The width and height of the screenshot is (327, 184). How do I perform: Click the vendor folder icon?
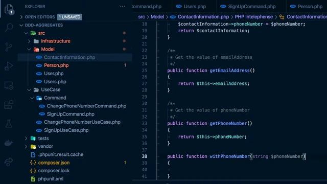[33, 147]
